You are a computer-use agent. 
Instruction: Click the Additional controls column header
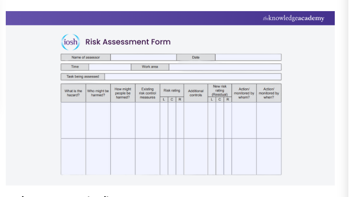click(196, 93)
